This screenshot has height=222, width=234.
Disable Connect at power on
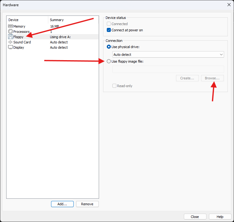pos(109,30)
